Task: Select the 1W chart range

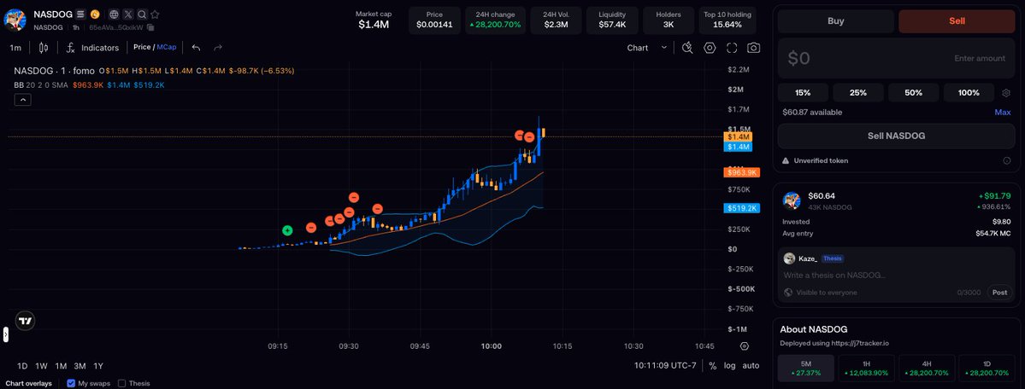Action: (x=41, y=365)
